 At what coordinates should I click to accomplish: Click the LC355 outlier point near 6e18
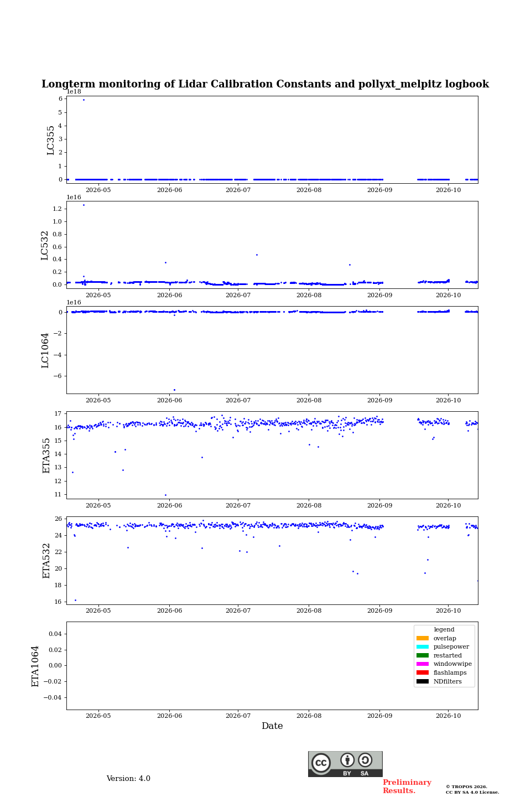pos(84,100)
